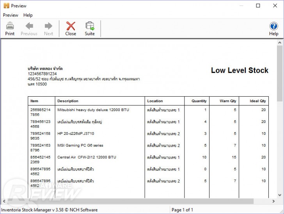Click item code 256985214 7856
This screenshot has height=214, width=284.
tap(40, 112)
